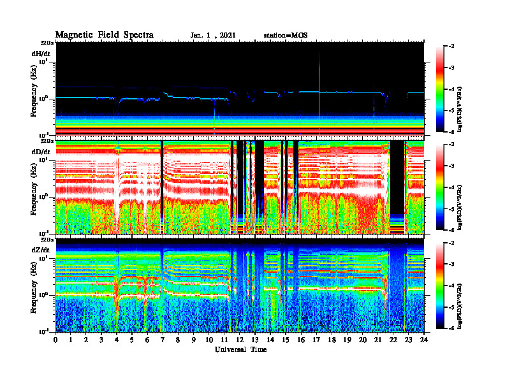Viewport: 505px width, 390px height.
Task: Click the hour 8 tick label
Action: tap(178, 340)
